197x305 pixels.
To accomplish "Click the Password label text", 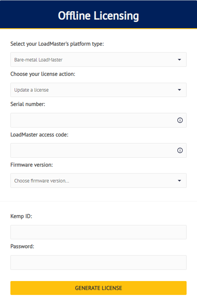I will coord(22,247).
